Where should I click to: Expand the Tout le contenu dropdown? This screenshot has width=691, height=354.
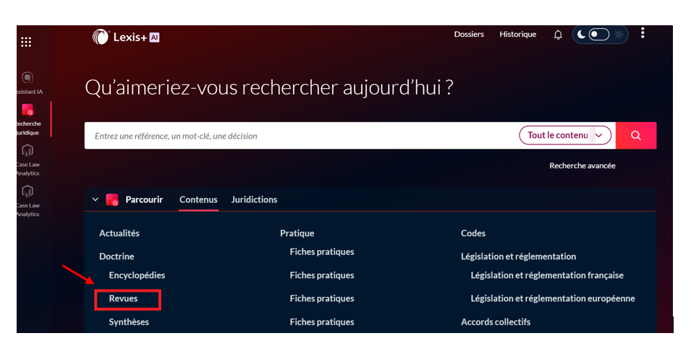click(x=565, y=135)
